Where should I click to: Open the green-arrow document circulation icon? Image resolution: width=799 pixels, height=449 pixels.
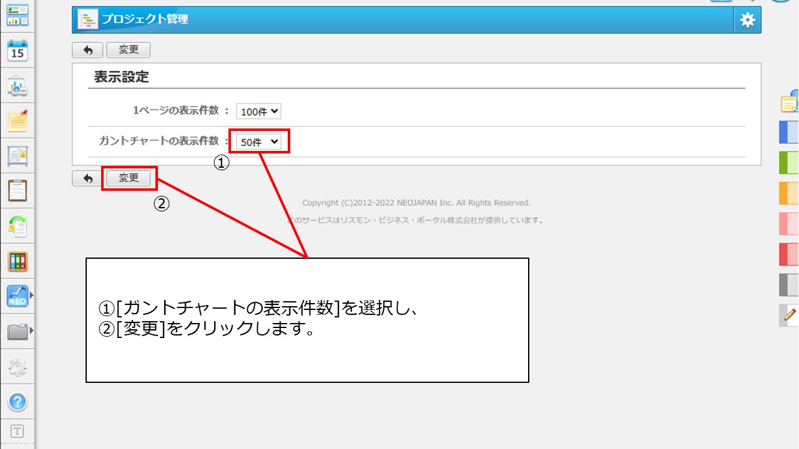click(17, 226)
